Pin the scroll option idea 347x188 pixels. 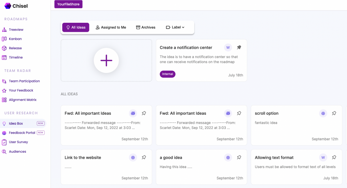[x=334, y=113]
